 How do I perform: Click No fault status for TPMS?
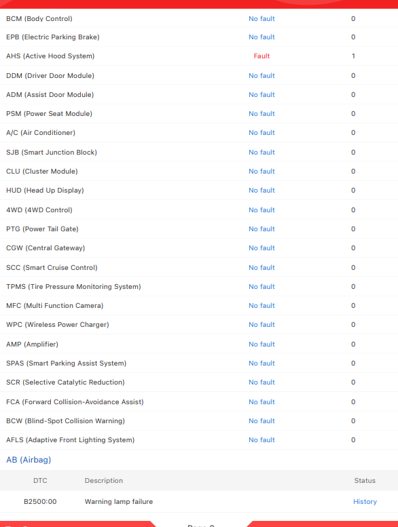coord(261,287)
